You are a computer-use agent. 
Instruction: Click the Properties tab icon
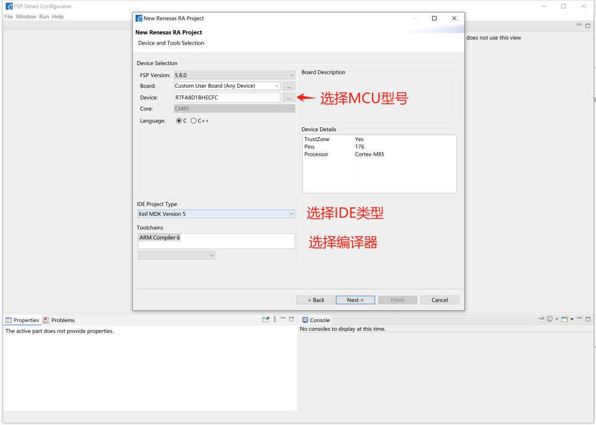8,320
